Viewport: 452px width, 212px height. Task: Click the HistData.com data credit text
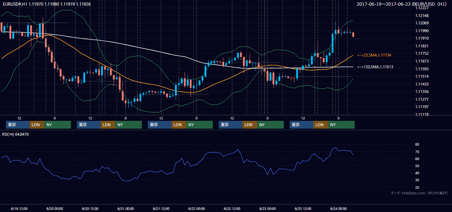tap(419, 193)
